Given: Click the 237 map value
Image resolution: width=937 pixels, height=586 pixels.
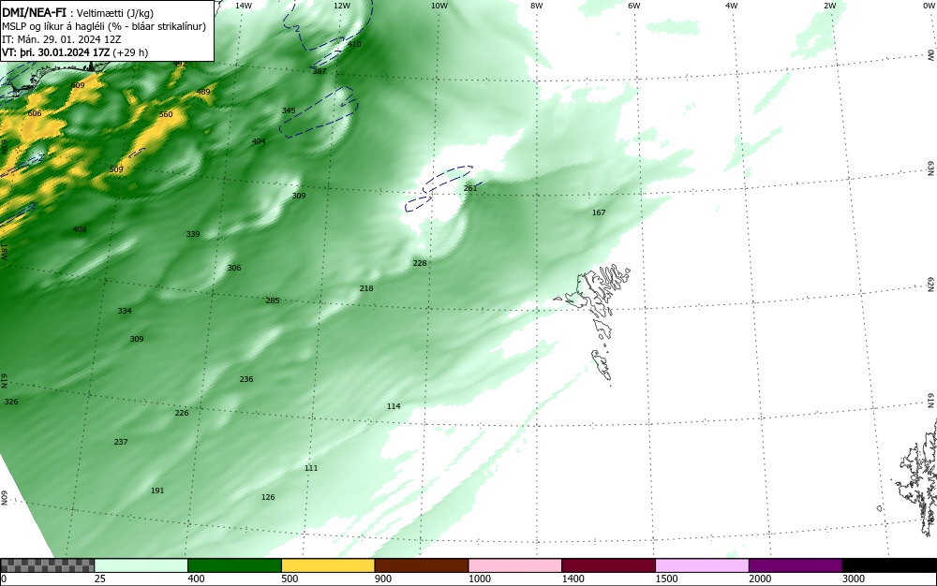Looking at the screenshot, I should click(121, 442).
